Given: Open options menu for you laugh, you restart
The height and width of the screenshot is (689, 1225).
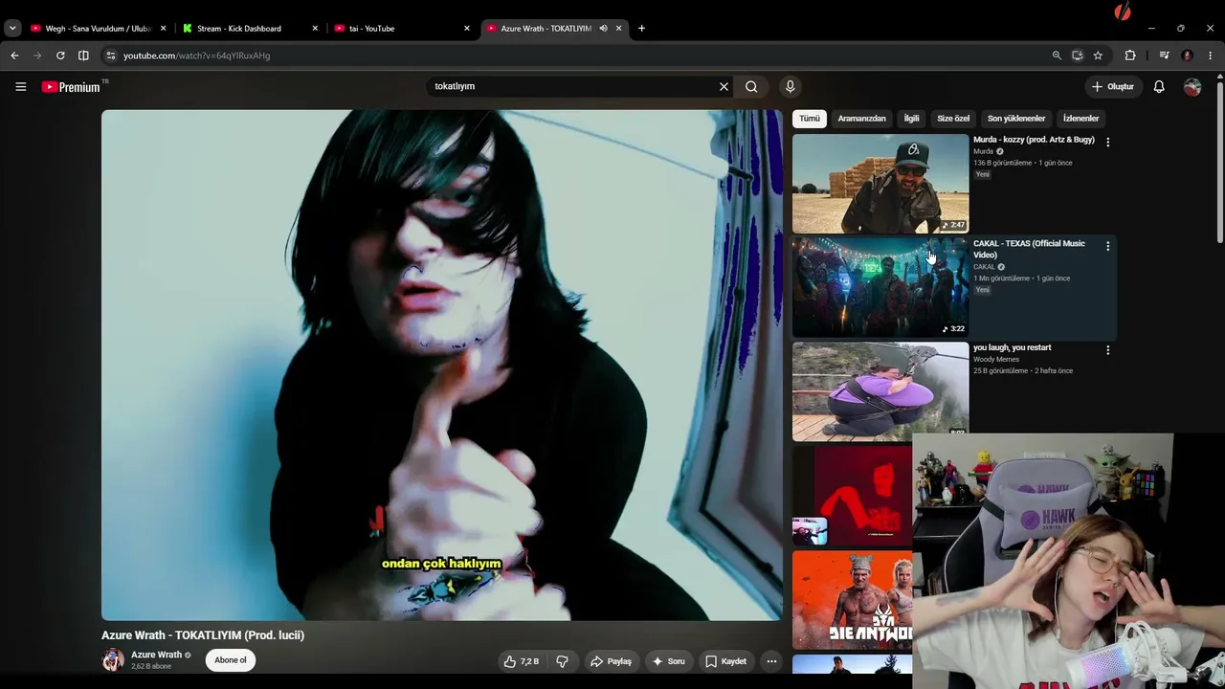Looking at the screenshot, I should click(x=1107, y=350).
